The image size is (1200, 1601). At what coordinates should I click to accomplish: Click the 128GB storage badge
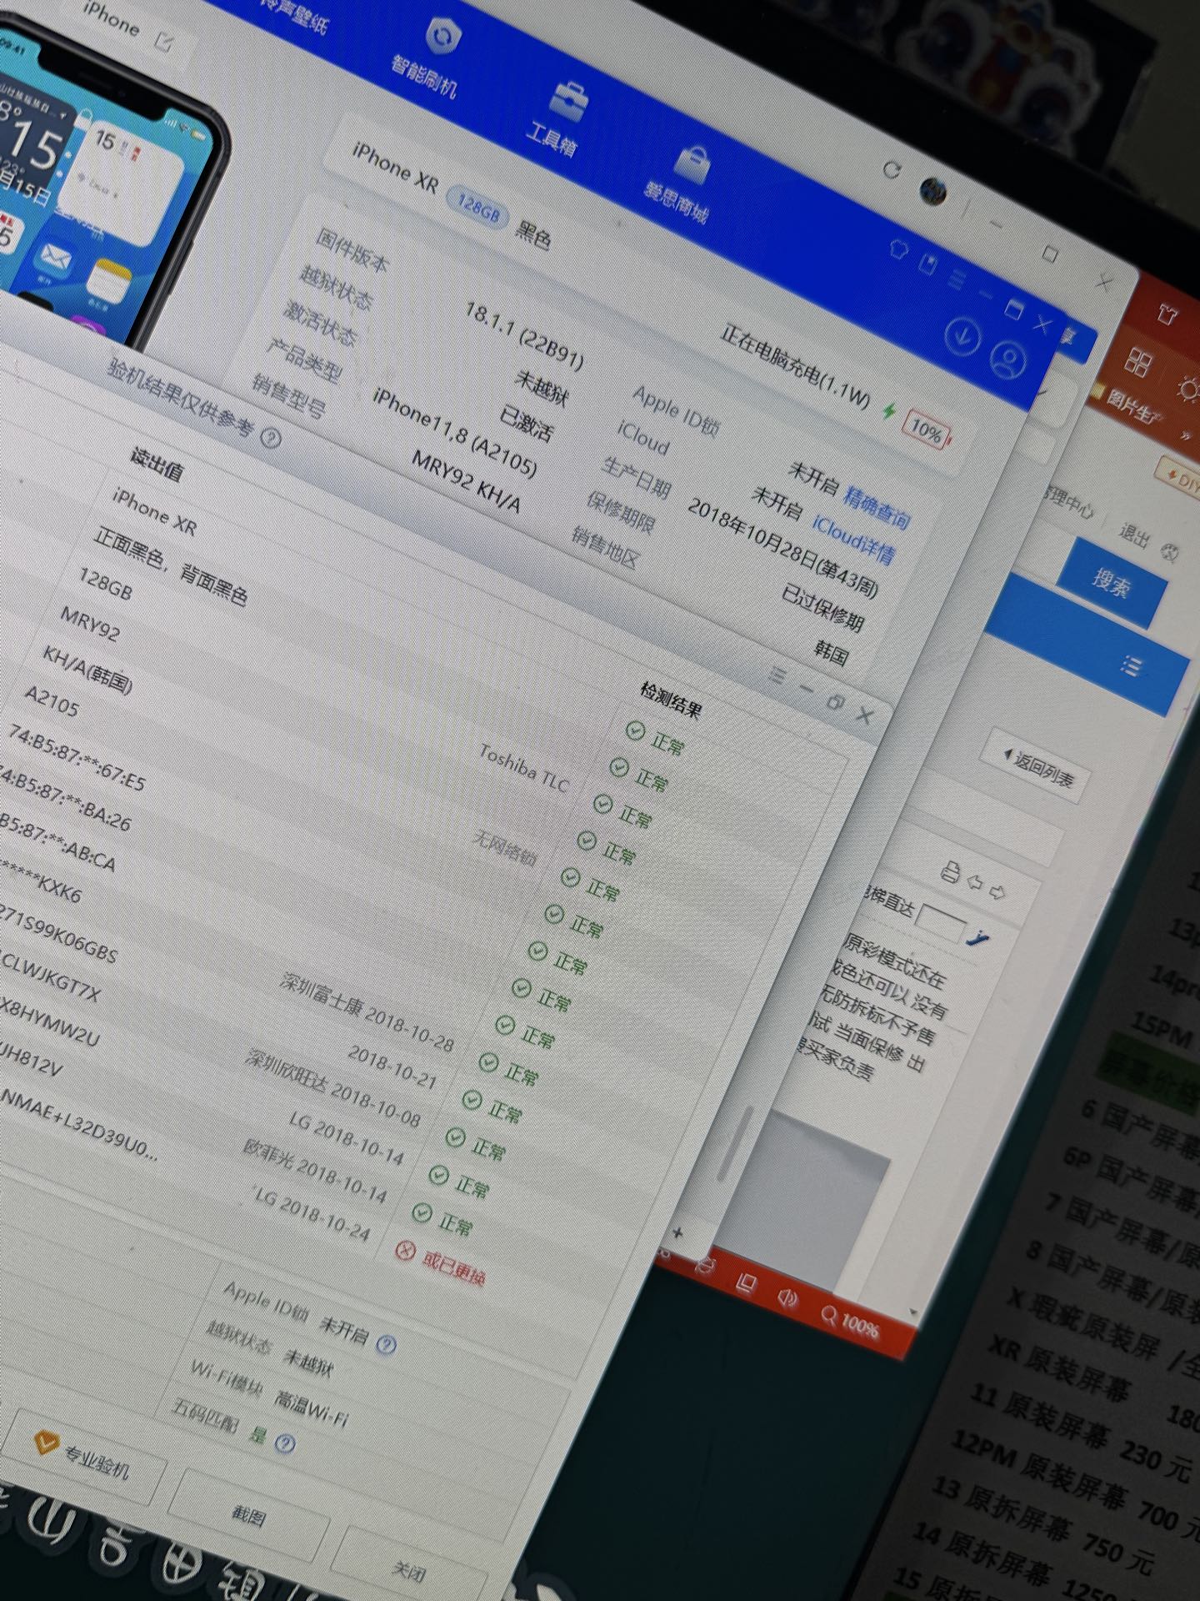pos(478,206)
